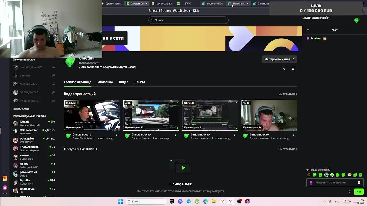Open the 45:10 stream video thumbnail
This screenshot has height=206, width=367.
151,115
